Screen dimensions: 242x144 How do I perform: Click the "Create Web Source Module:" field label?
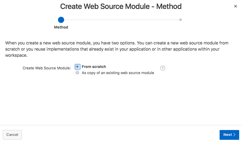[46, 68]
